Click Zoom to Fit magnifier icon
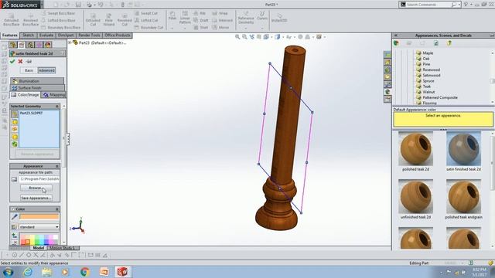 237,37
